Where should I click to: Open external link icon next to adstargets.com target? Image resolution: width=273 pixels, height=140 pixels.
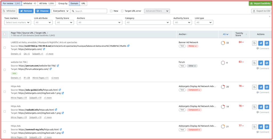44,49
